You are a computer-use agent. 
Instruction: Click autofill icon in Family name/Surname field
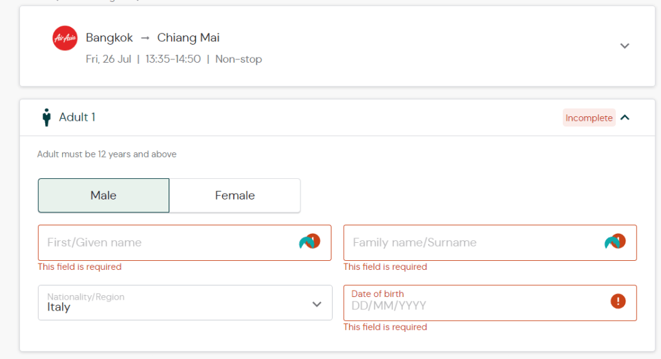click(615, 242)
